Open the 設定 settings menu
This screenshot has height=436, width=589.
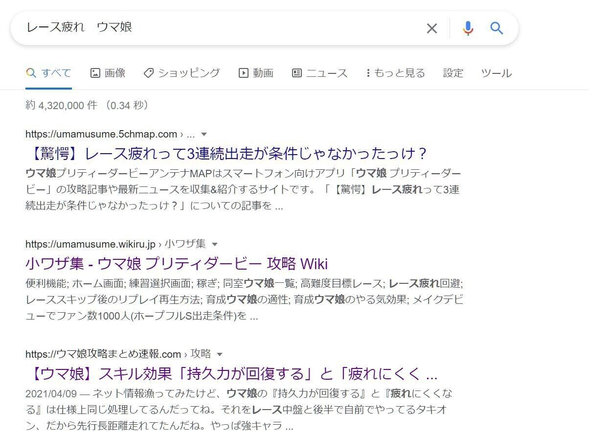(x=453, y=72)
